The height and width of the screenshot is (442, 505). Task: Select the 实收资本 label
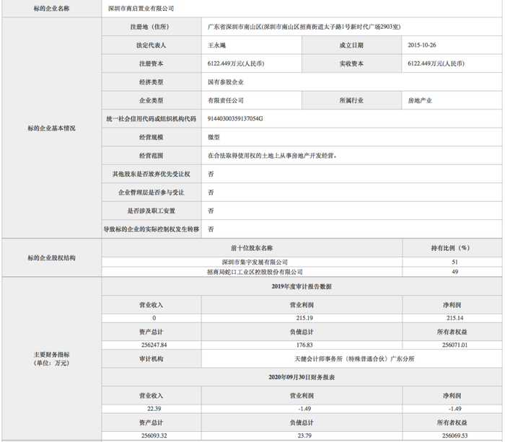tap(351, 63)
